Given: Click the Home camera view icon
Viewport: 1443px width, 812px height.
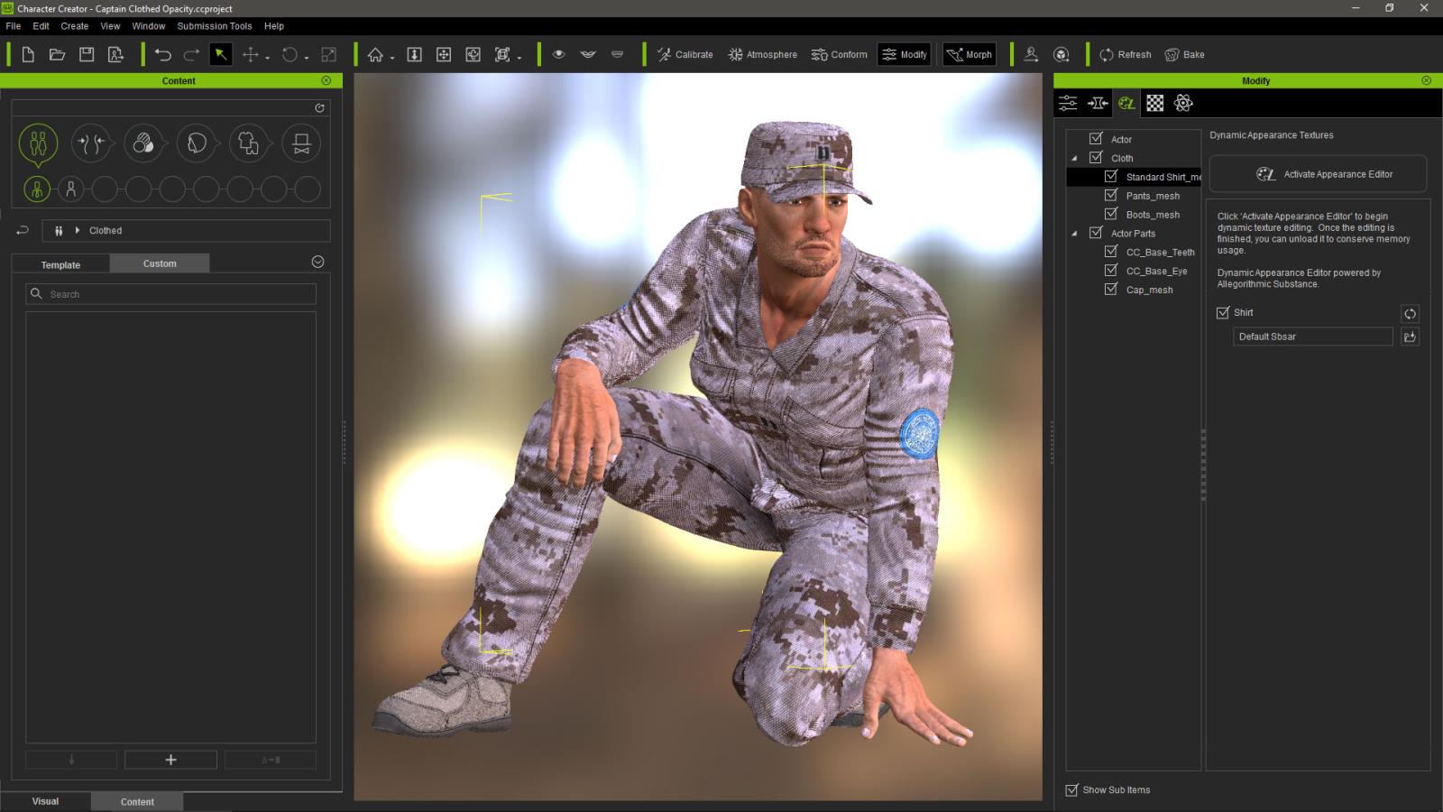Looking at the screenshot, I should (375, 54).
